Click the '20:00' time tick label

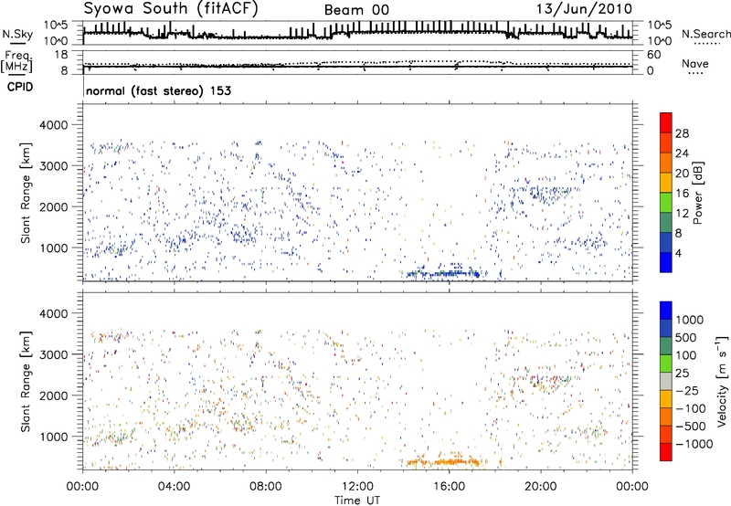tap(540, 486)
